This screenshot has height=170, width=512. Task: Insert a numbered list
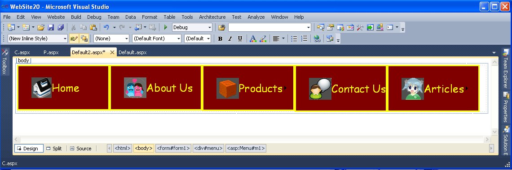tap(305, 38)
